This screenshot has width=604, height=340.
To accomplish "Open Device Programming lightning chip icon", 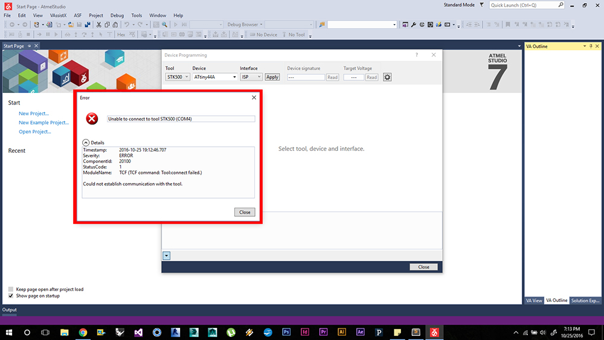I will (439, 25).
